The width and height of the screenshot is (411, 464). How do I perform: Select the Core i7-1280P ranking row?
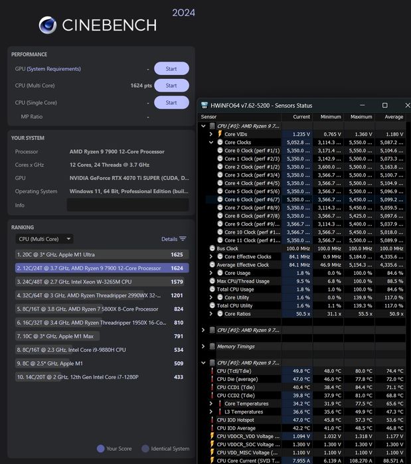pos(102,377)
